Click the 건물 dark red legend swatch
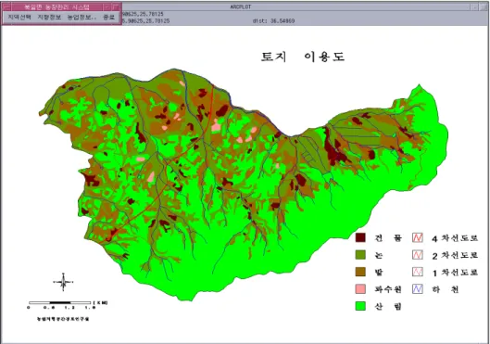This screenshot has height=344, width=490. tap(360, 237)
